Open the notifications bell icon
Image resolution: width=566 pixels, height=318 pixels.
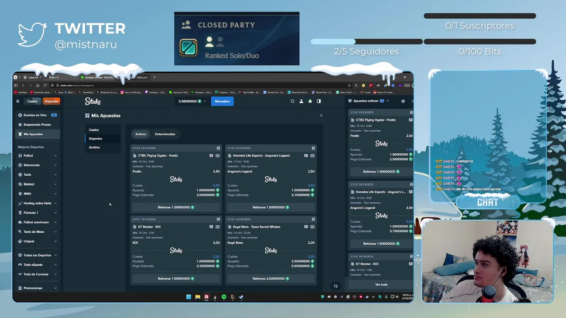click(x=310, y=101)
